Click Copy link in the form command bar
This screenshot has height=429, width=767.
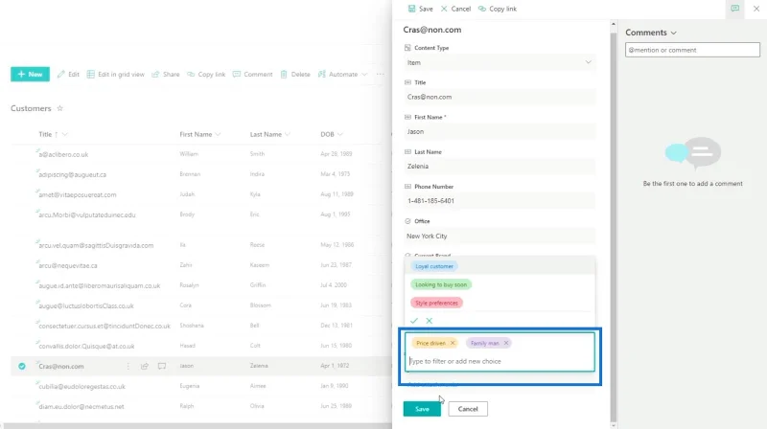tap(498, 9)
